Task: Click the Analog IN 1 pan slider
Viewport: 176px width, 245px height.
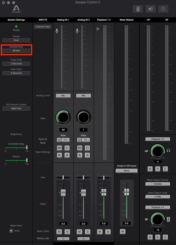Action: pos(63,178)
